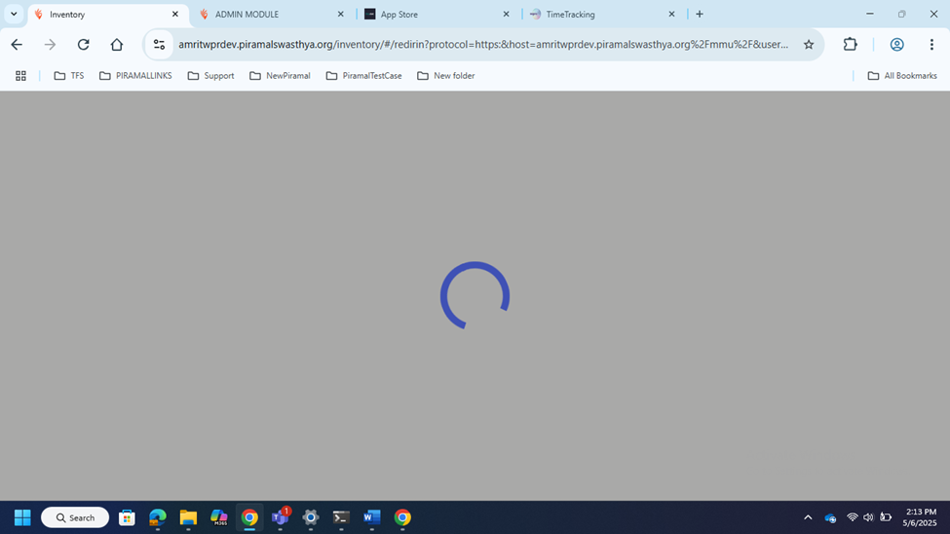
Task: Minimize the Chrome window
Action: (x=870, y=14)
